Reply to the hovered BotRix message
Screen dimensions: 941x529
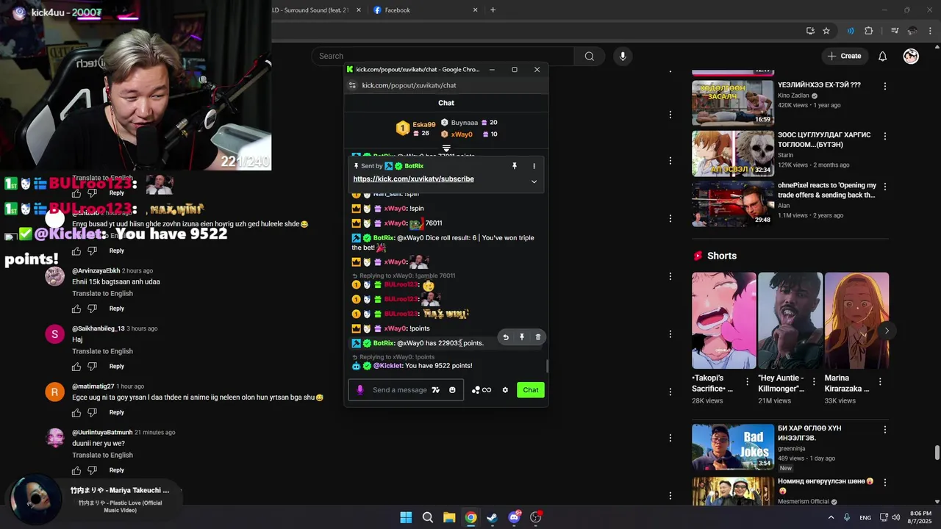[x=506, y=337]
